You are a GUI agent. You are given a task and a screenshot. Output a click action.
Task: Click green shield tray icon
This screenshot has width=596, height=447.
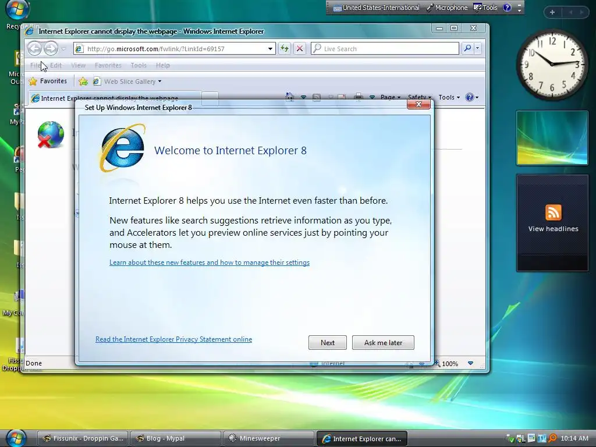(510, 439)
